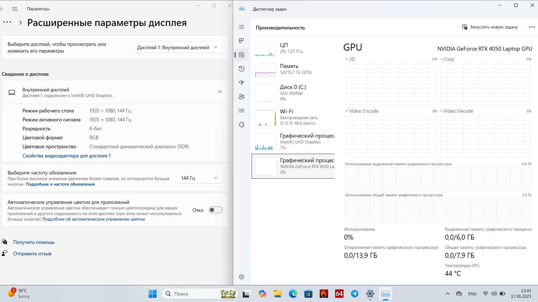Select the Disk 0 (C:) performance item
The image size is (538, 302).
293,93
